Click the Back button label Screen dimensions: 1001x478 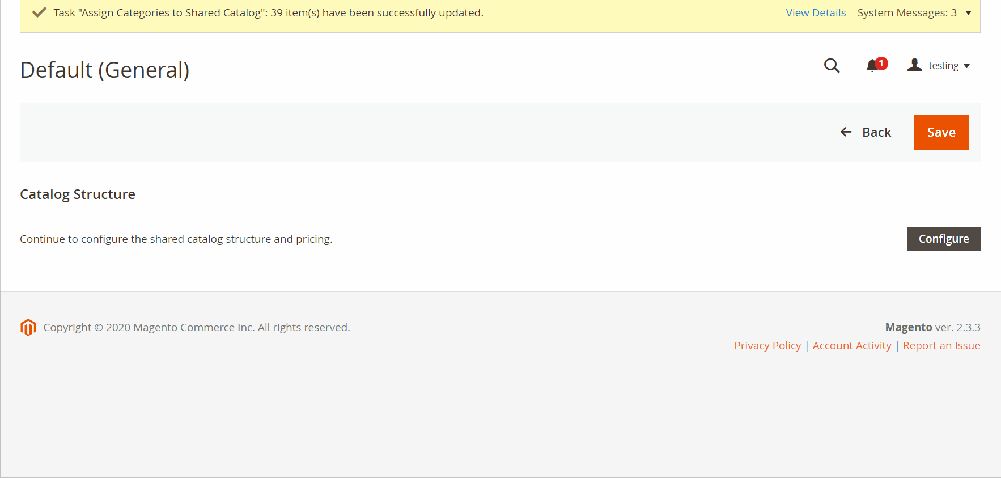tap(876, 132)
